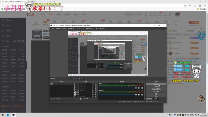Image resolution: width=208 pixels, height=117 pixels.
Task: Toggle the lock on source 图像 2
Action: pos(95,92)
